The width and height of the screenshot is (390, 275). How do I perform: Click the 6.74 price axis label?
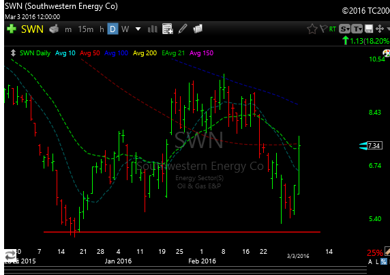pyautogui.click(x=375, y=166)
